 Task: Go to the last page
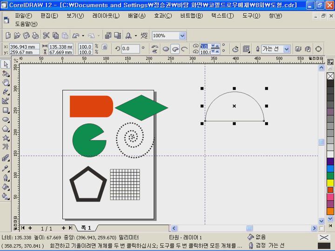tap(71, 228)
